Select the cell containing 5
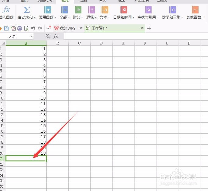The width and height of the screenshot is (208, 191). click(26, 71)
